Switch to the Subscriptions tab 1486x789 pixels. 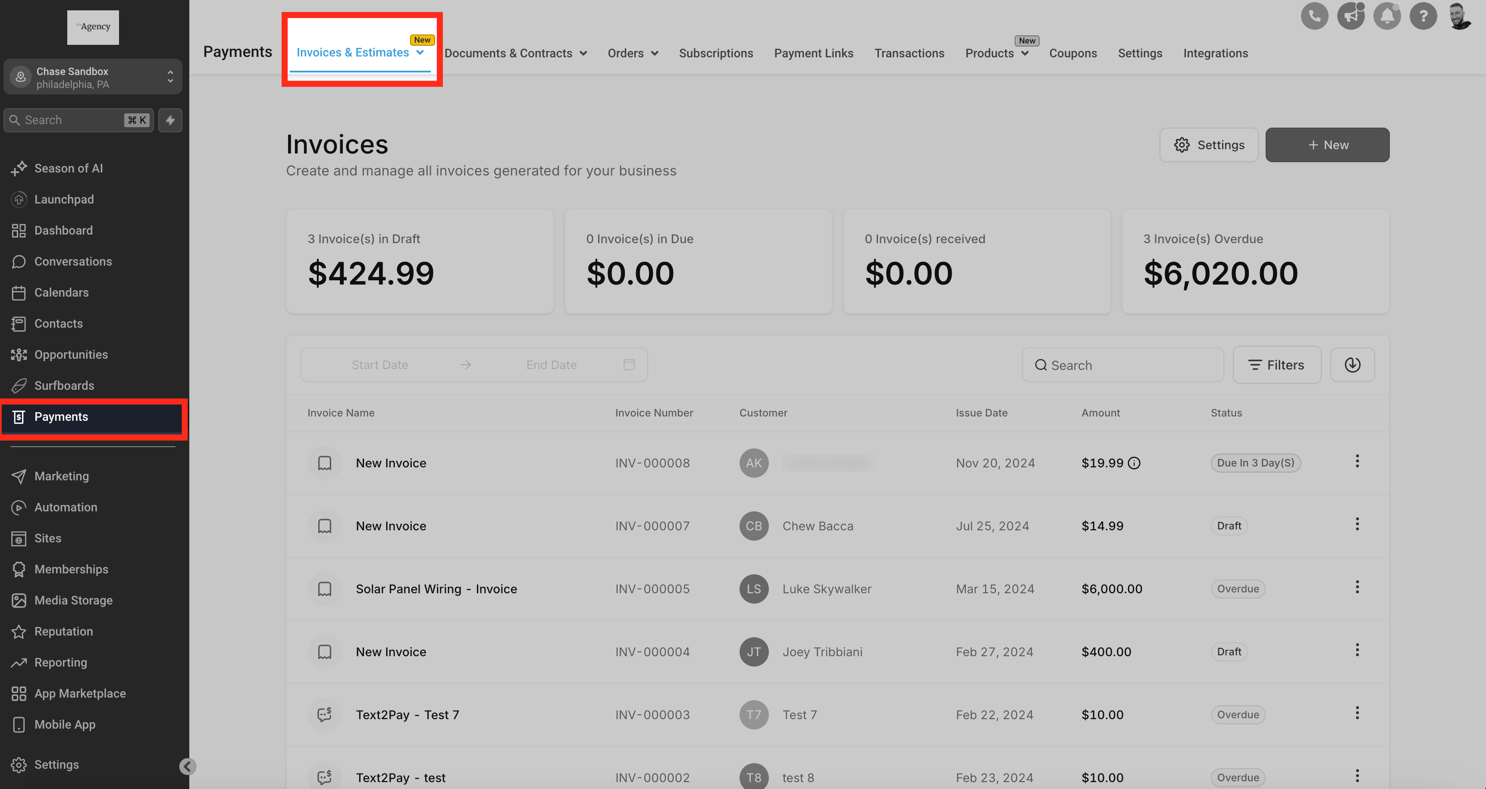(x=715, y=53)
